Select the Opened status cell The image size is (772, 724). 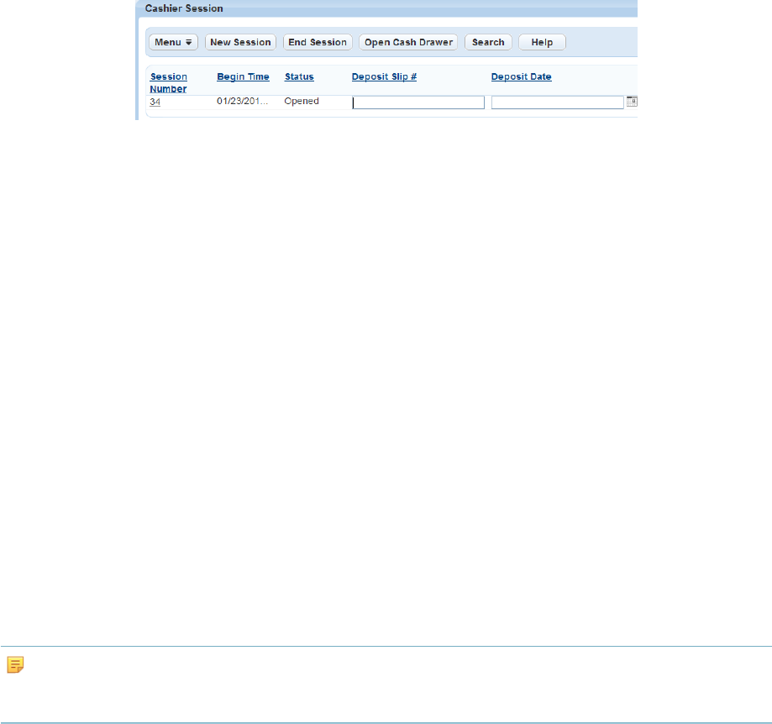pos(302,102)
